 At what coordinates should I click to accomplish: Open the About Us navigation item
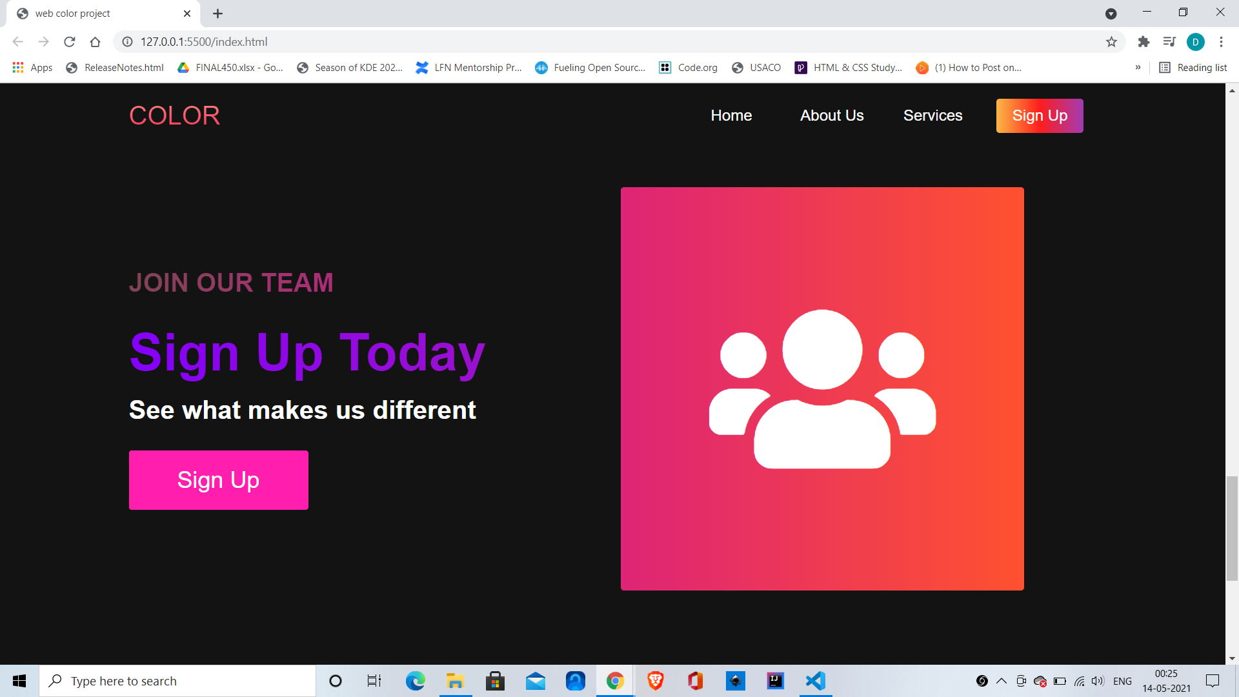coord(831,116)
